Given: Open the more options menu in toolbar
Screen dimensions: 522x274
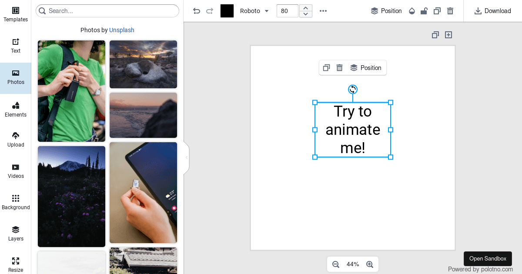Looking at the screenshot, I should point(323,11).
